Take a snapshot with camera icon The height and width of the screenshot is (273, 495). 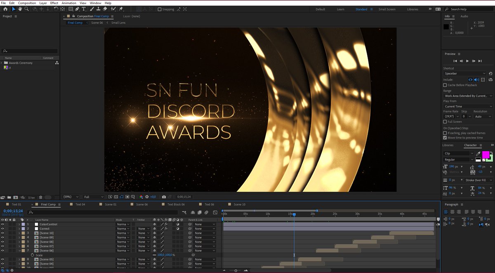[x=164, y=197]
